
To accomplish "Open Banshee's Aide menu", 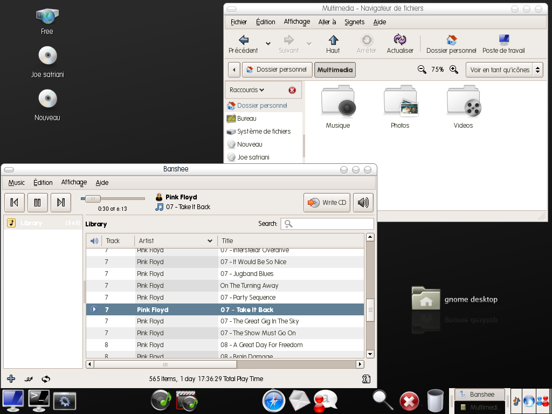I will click(102, 182).
